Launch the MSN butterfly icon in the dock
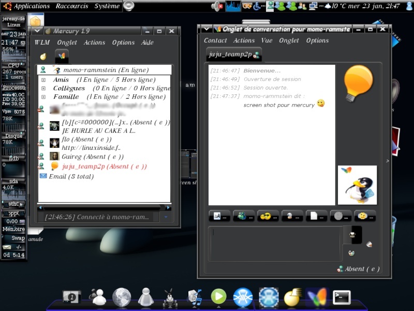Screen dimensions: 414x311 point(317,297)
